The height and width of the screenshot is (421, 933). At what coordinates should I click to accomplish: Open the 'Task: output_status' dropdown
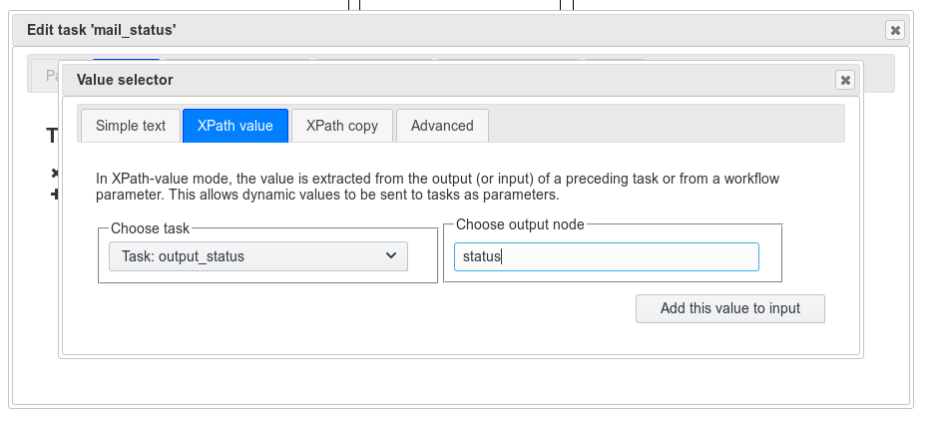point(258,256)
